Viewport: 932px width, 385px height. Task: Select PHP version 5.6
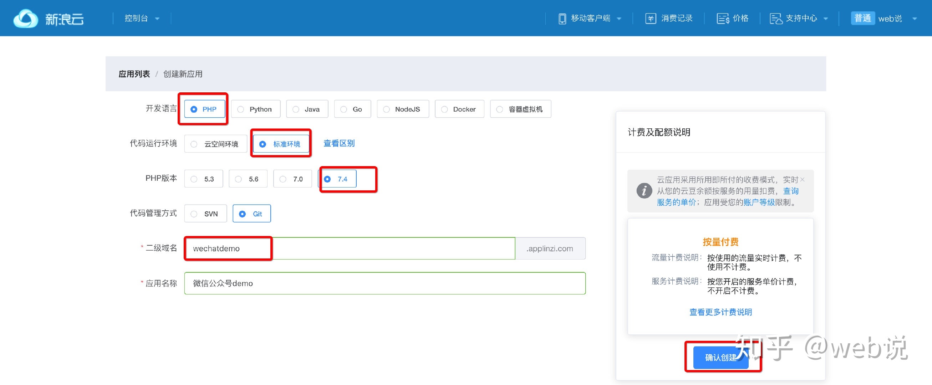(248, 179)
